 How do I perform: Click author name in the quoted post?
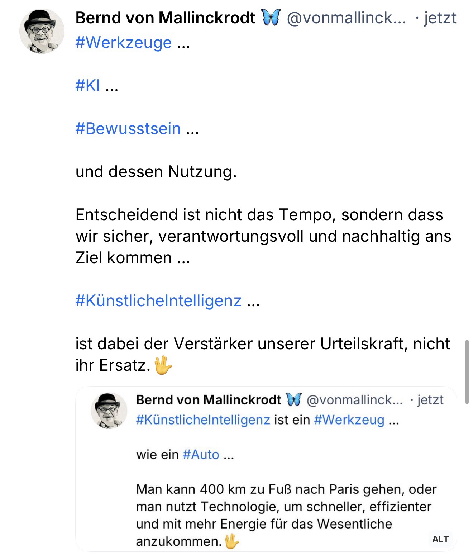pyautogui.click(x=209, y=399)
